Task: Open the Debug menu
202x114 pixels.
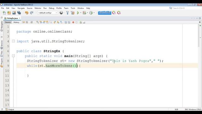Action: [51, 8]
